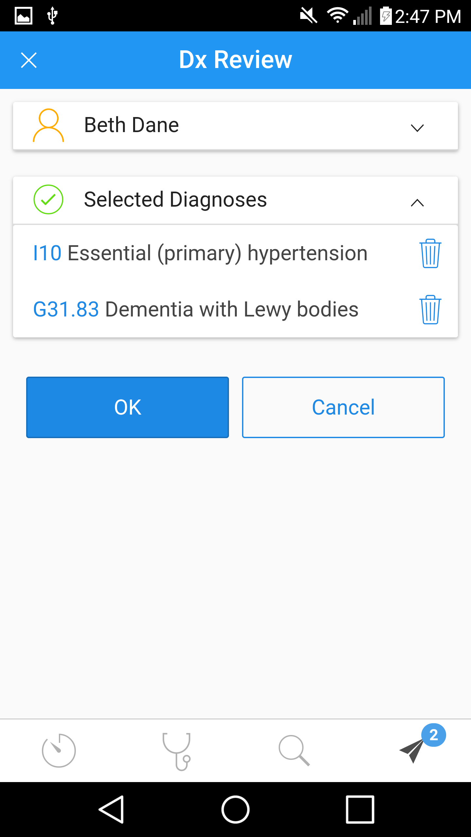Open the search magnifier tab
This screenshot has width=471, height=837.
pyautogui.click(x=294, y=750)
